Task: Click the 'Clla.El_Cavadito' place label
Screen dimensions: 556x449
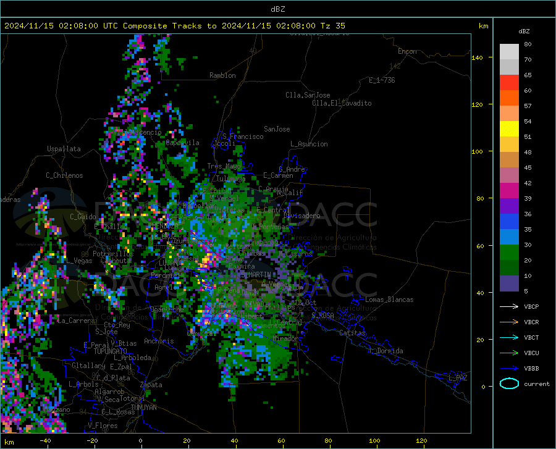Action: (x=342, y=103)
